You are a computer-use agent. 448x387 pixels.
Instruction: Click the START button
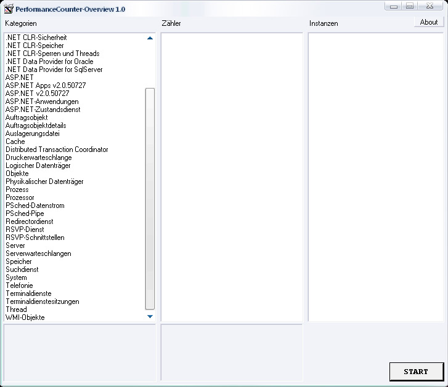416,372
